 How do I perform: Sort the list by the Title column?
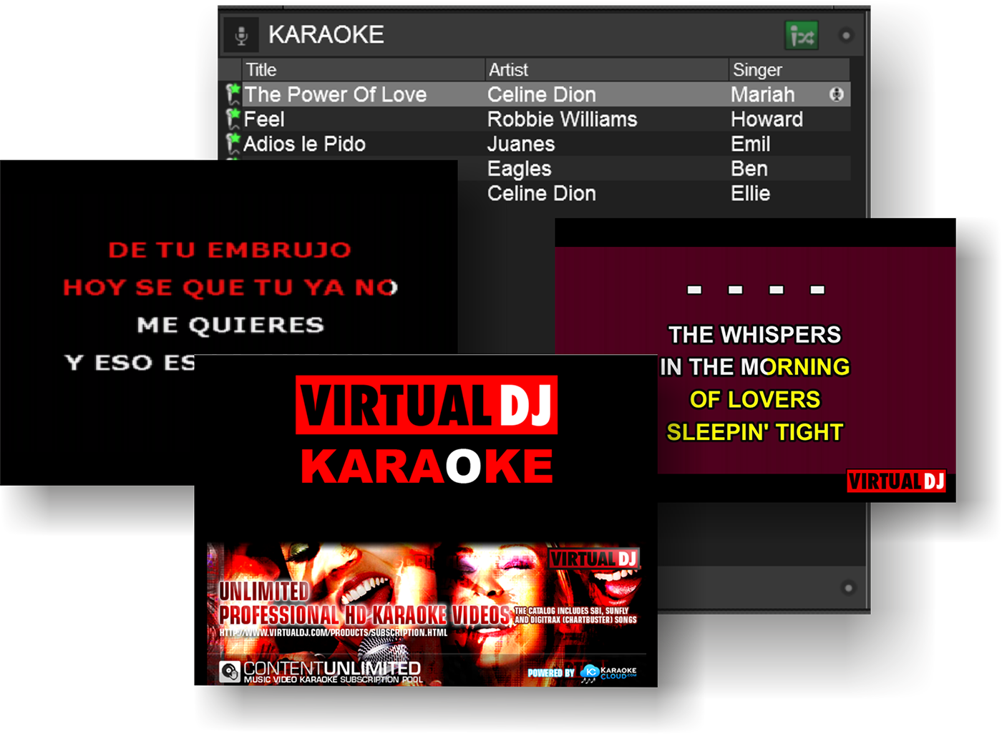tap(261, 69)
